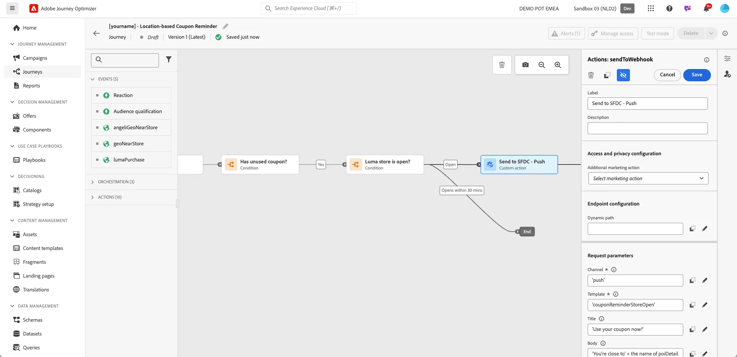Click the Adobe logo icon
The height and width of the screenshot is (357, 737).
coord(34,8)
